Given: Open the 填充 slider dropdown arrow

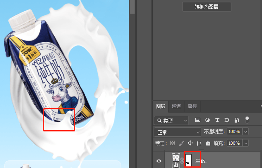Looking at the screenshot, I should (246, 143).
